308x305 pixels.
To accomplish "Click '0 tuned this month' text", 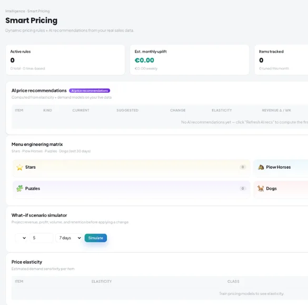I will [x=274, y=68].
